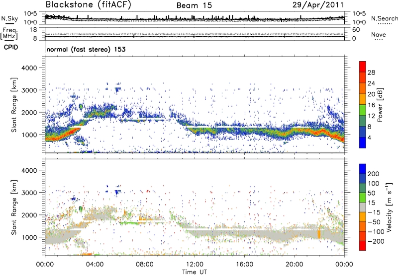Click the 'Time UT' axis title
398x275 pixels.
point(195,272)
